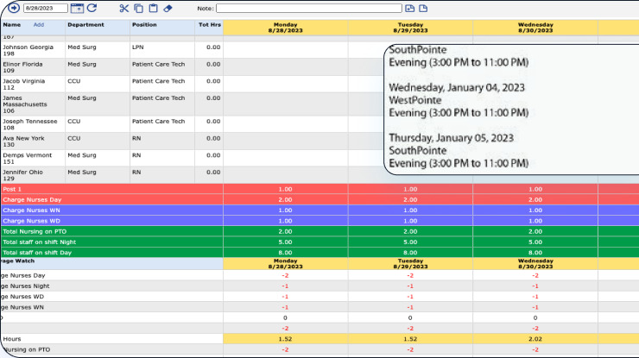Click LPN position for Johnson Georgia
The width and height of the screenshot is (639, 358).
[138, 47]
